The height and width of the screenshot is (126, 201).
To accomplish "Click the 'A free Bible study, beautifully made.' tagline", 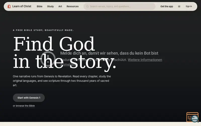I will (43, 30).
